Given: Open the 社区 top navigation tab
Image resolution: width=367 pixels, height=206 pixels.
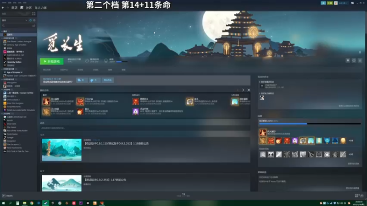Looking at the screenshot, I should 29,8.
